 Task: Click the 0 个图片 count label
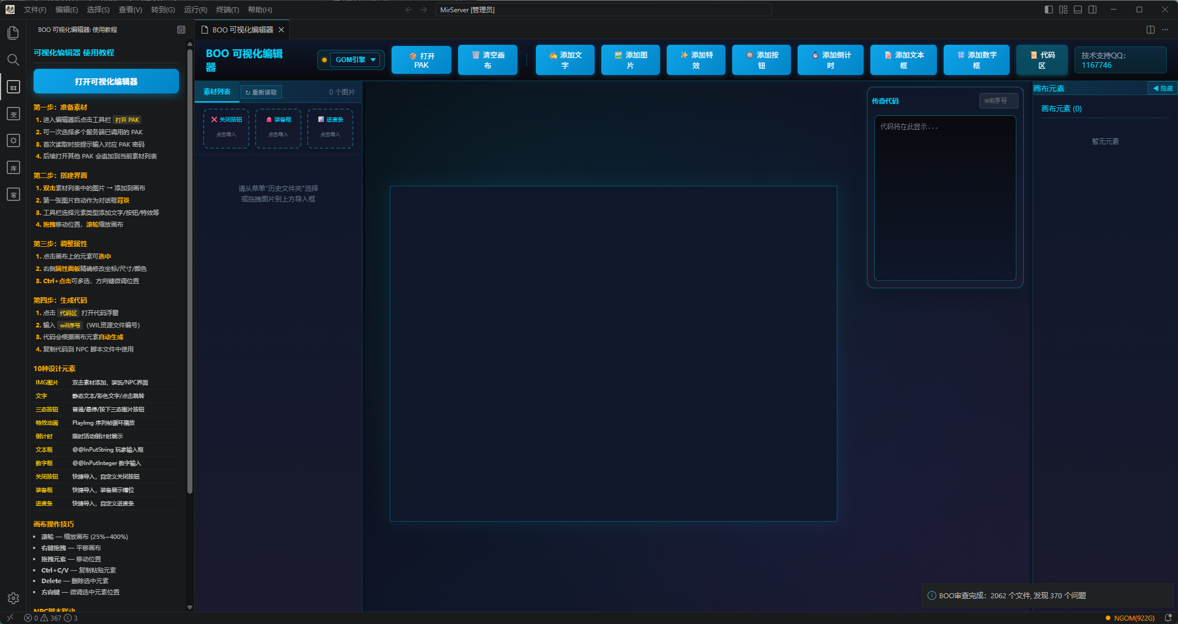coord(342,92)
